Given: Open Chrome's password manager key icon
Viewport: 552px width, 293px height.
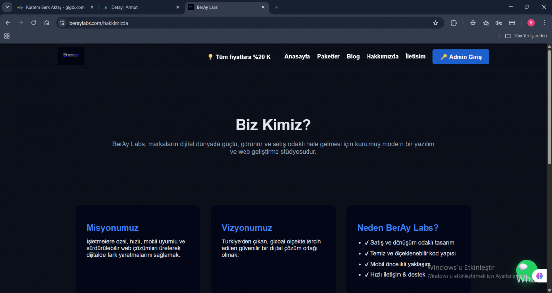Looking at the screenshot, I should pos(499,23).
